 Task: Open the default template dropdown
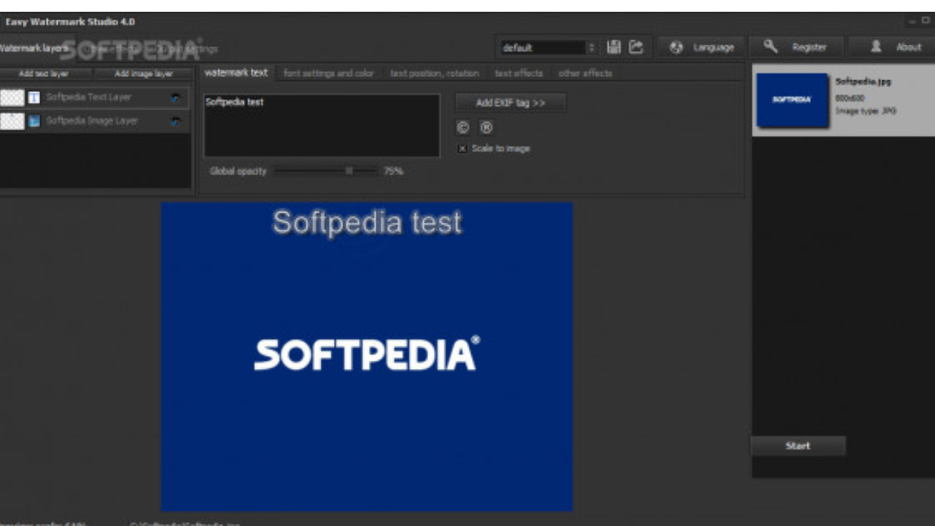tap(592, 47)
